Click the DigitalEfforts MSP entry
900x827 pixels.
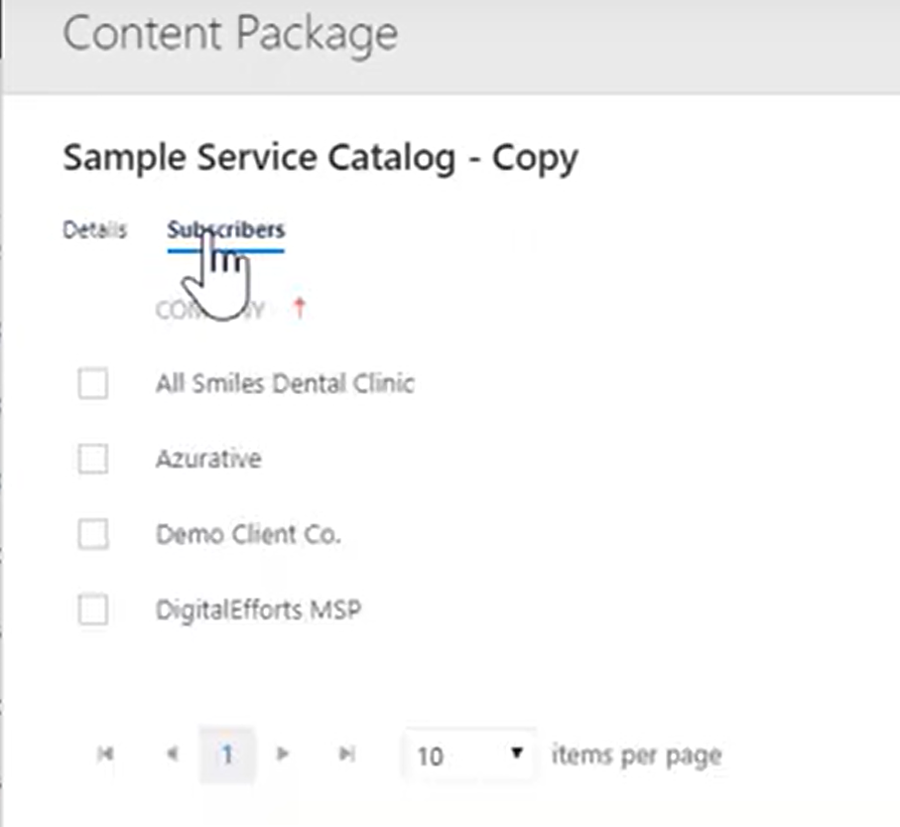pyautogui.click(x=258, y=610)
